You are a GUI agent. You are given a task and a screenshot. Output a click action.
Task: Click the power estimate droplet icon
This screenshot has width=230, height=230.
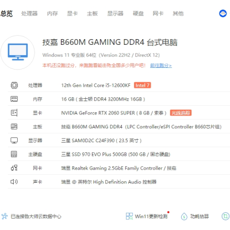pyautogui.click(x=184, y=217)
